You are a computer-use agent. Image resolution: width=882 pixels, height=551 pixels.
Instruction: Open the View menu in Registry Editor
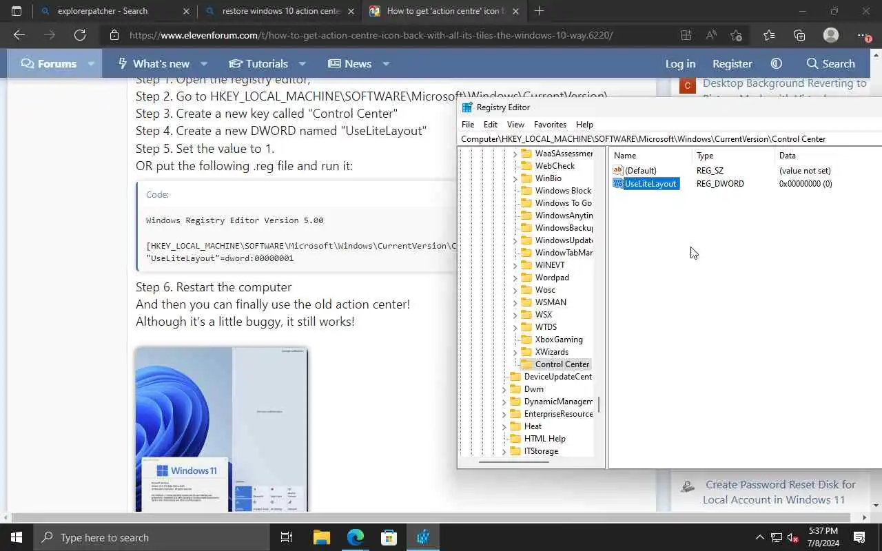pyautogui.click(x=515, y=125)
